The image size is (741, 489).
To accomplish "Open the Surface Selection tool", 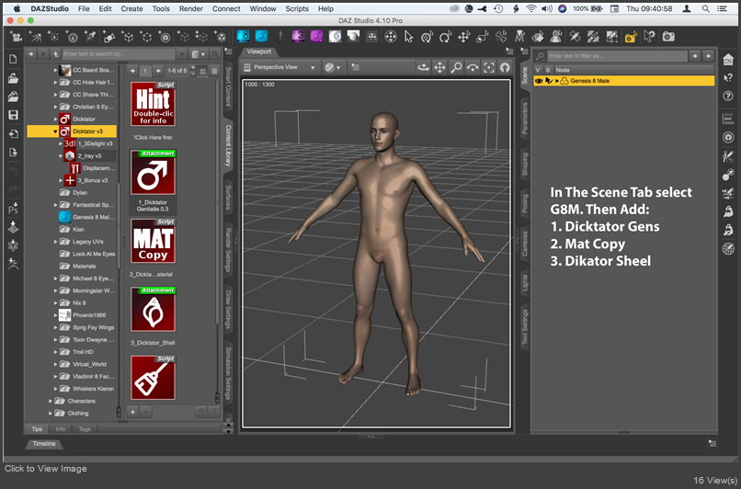I will click(x=538, y=37).
